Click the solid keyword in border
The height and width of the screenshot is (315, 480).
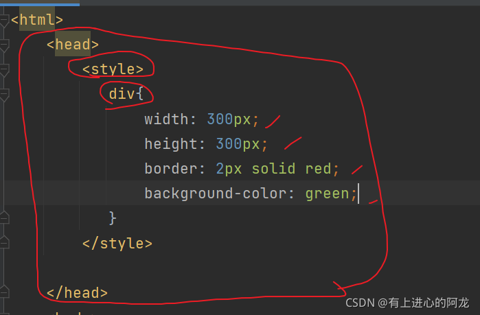[x=274, y=169]
